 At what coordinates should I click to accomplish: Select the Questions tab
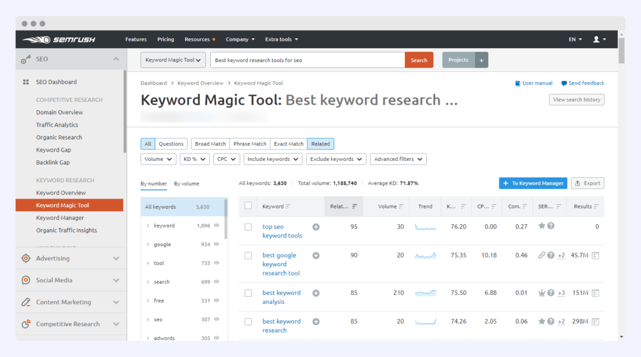point(171,144)
